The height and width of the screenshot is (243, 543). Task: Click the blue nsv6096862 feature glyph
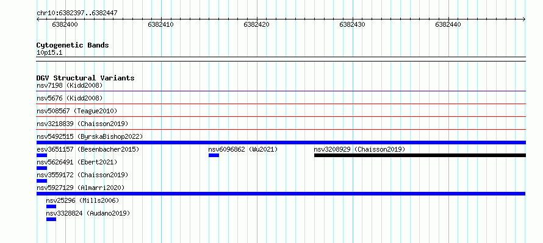(214, 155)
